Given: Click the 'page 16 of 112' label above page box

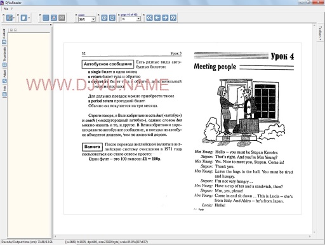Looking at the screenshot, I should click(x=129, y=15).
